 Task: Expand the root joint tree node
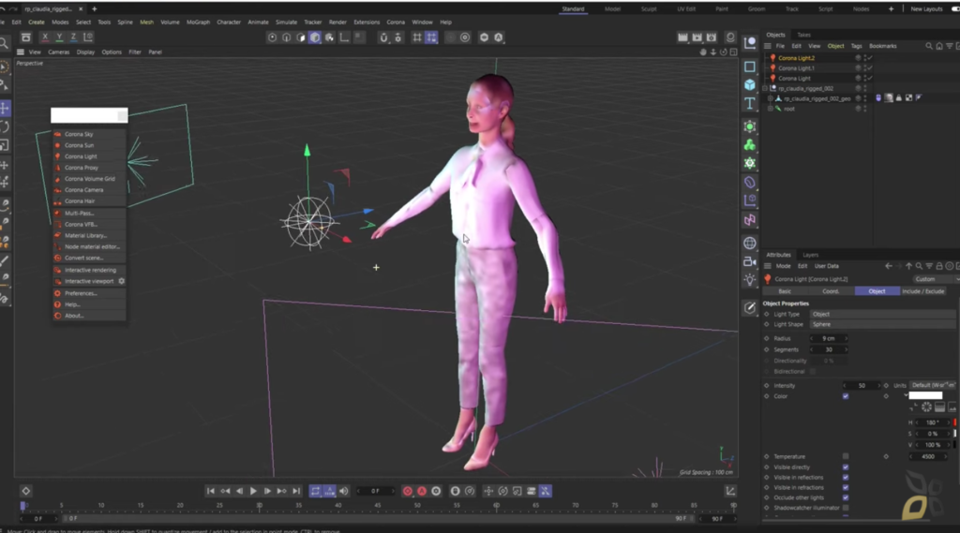771,109
